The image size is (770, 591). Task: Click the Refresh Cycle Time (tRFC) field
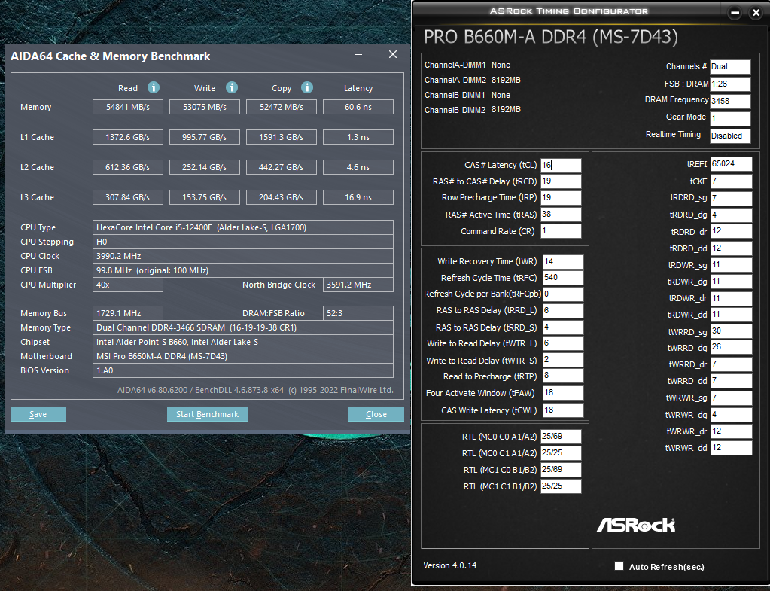pyautogui.click(x=563, y=278)
